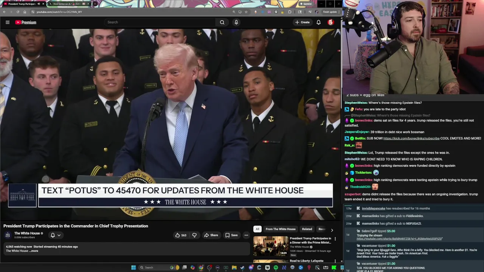Screen dimensions: 484x272
Task: Open The White House channel name
Action: click(x=27, y=233)
